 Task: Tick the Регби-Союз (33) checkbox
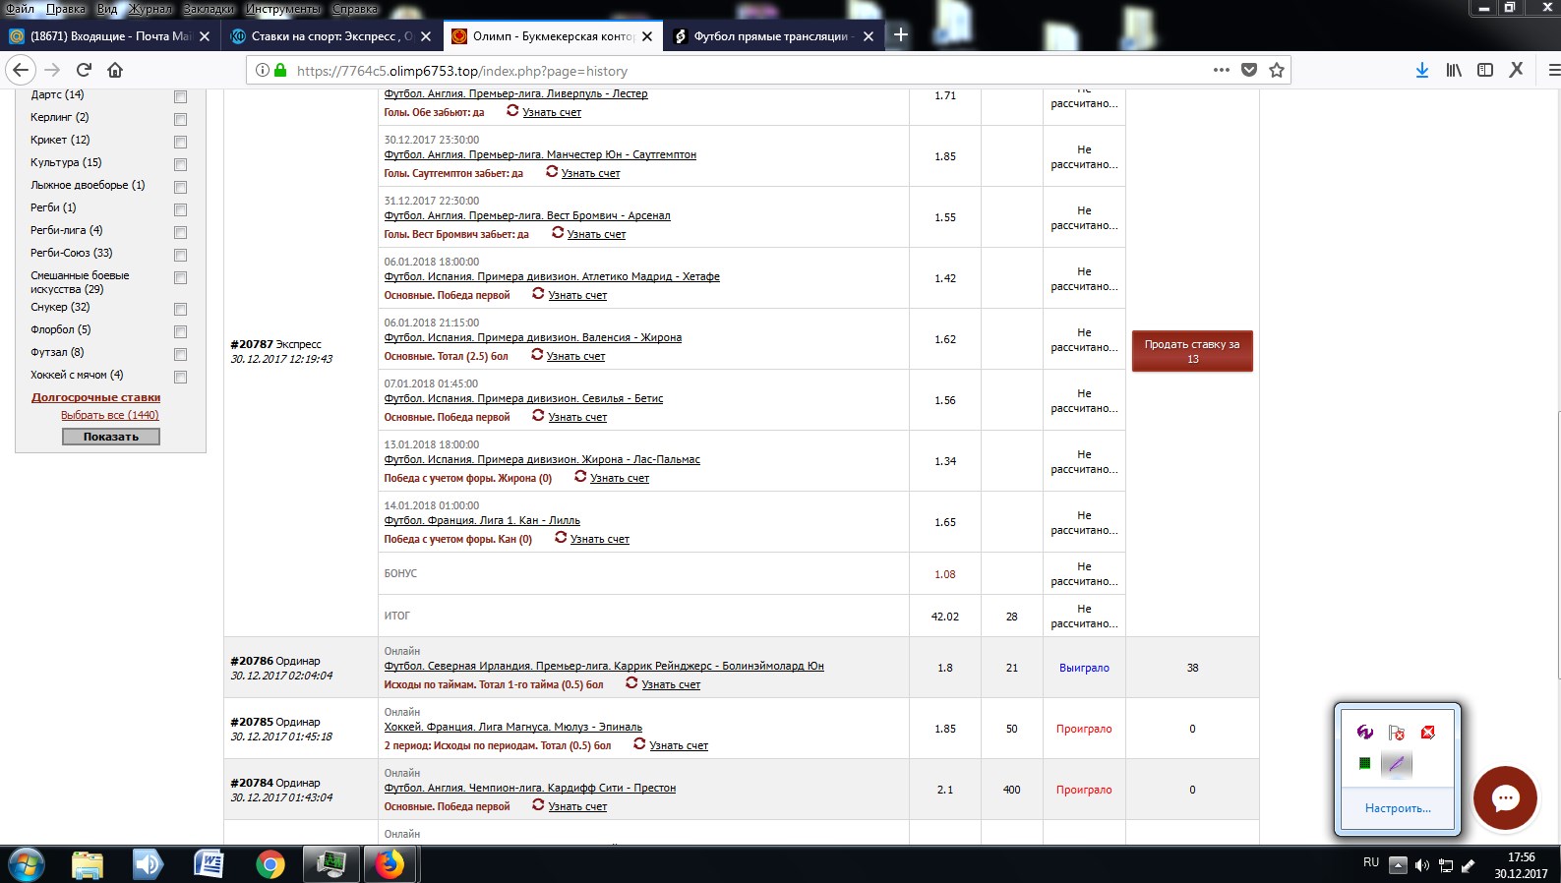(180, 255)
